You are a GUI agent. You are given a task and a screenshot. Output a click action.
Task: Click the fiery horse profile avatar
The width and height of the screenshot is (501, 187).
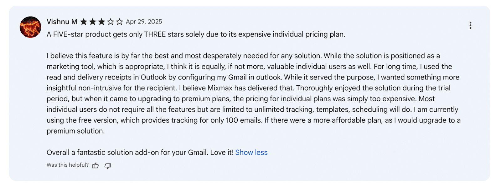point(30,27)
